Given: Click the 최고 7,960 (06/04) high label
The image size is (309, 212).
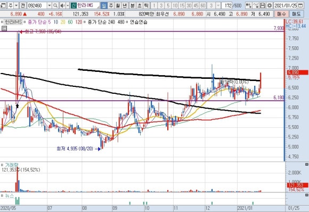Looking at the screenshot, I should click(x=43, y=31).
